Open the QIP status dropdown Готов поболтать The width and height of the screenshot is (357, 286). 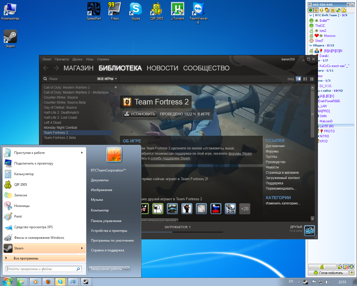click(328, 273)
